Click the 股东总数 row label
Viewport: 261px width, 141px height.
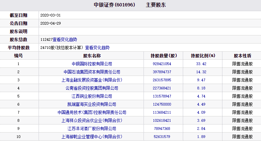[18, 39]
